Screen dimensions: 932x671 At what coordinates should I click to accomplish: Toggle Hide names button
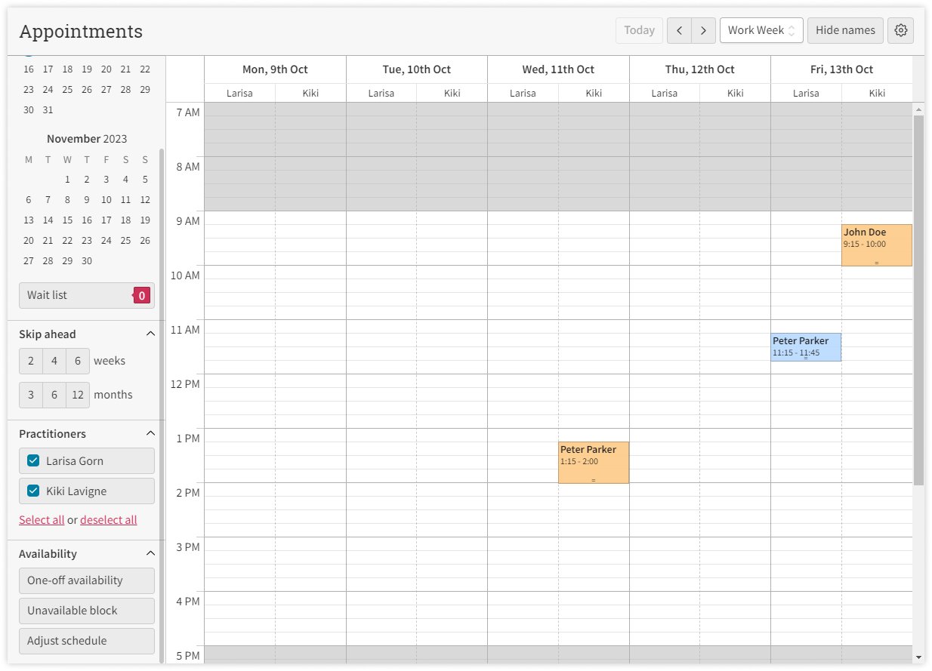(845, 30)
